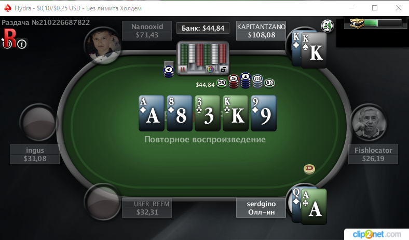
Task: Click the cashier dollar chip icon
Action: click(x=328, y=26)
